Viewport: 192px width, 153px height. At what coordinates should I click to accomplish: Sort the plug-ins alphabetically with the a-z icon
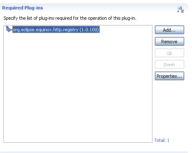point(180,9)
